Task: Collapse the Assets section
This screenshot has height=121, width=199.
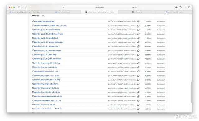Action: 35,16
